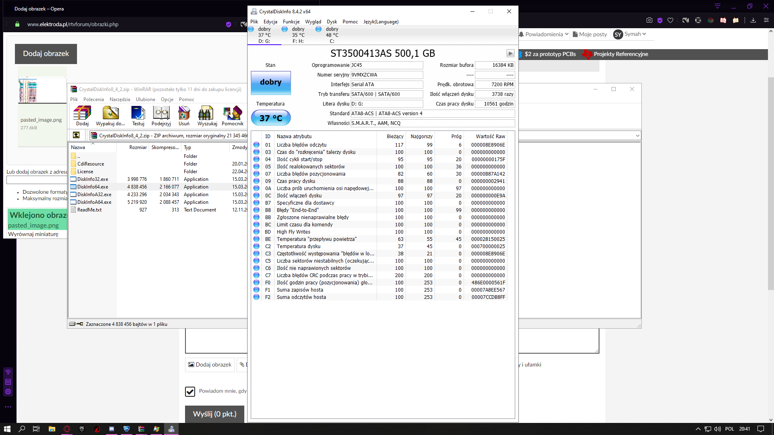Open the Polecenia menu in WinRAR

click(94, 99)
